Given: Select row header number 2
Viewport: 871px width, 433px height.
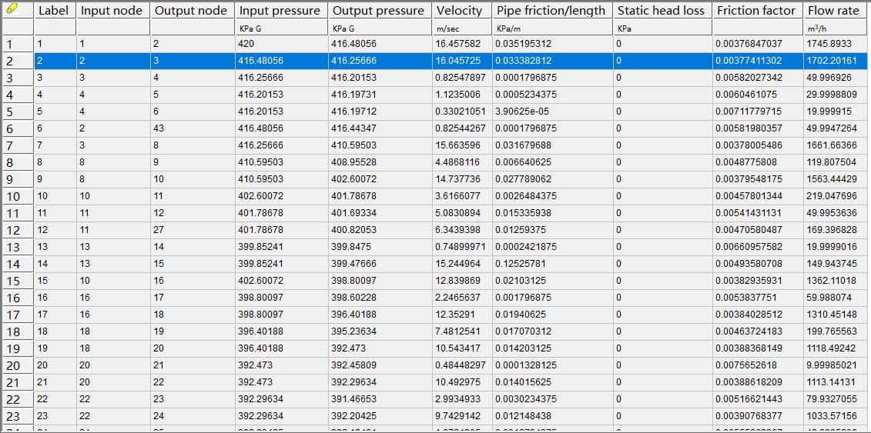Looking at the screenshot, I should [11, 61].
